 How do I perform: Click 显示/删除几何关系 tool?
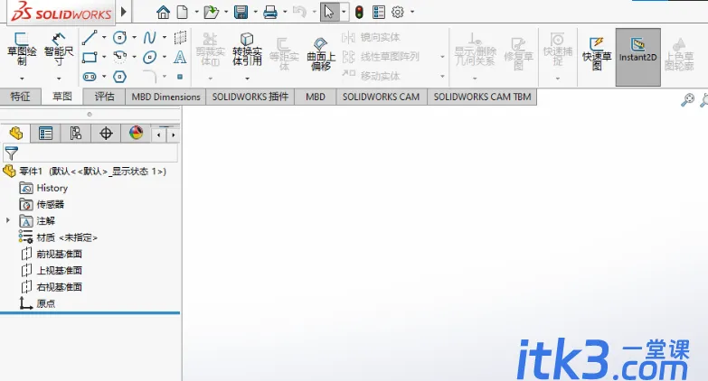click(475, 51)
